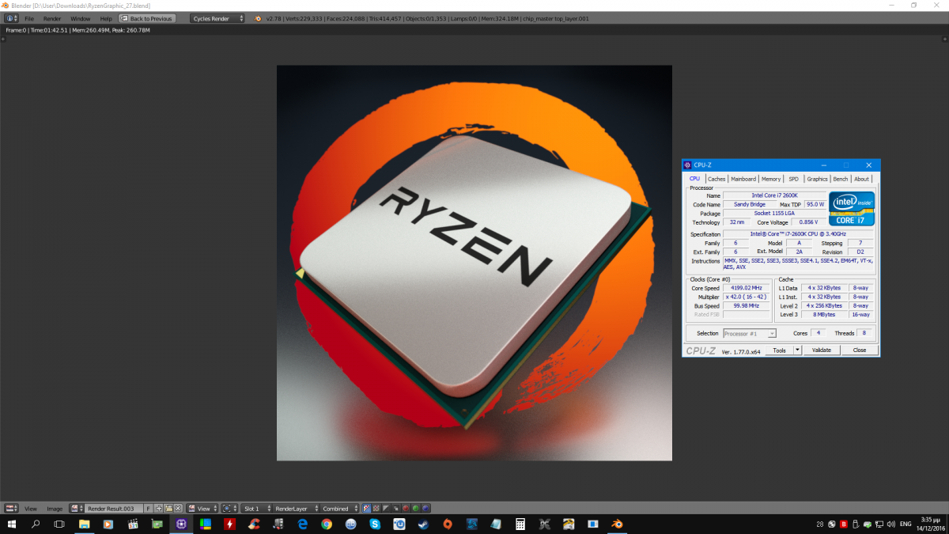Switch to the SPD tab in CPU-Z
The height and width of the screenshot is (534, 949).
[x=793, y=179]
